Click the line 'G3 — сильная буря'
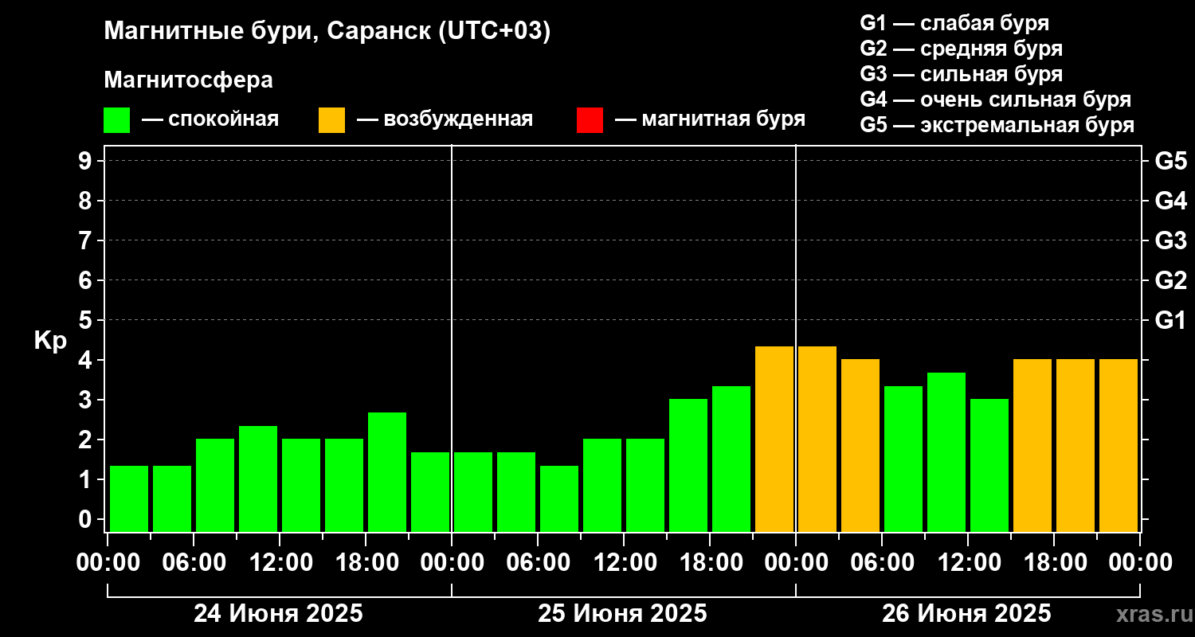Viewport: 1195px width, 637px height. [961, 74]
